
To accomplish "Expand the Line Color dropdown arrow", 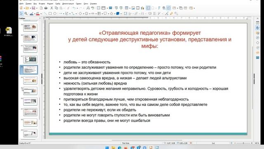I will (34, 14).
